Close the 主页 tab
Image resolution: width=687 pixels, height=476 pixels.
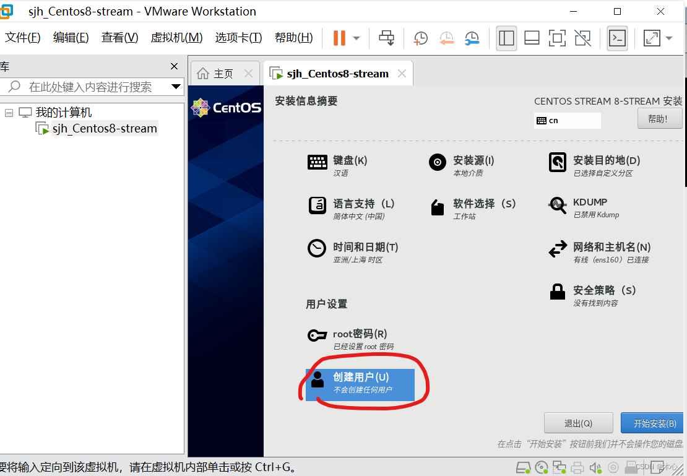click(x=248, y=73)
